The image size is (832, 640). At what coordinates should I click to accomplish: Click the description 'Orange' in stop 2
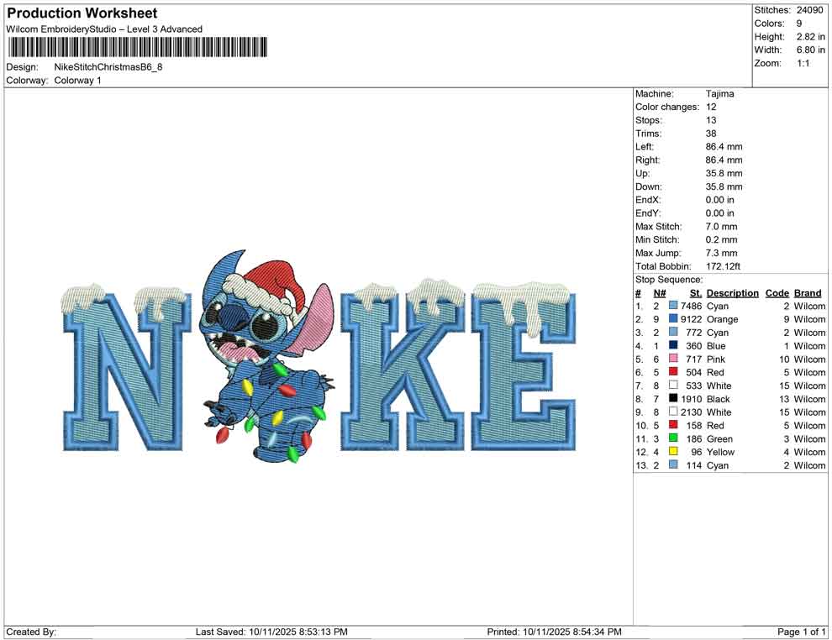tap(722, 319)
